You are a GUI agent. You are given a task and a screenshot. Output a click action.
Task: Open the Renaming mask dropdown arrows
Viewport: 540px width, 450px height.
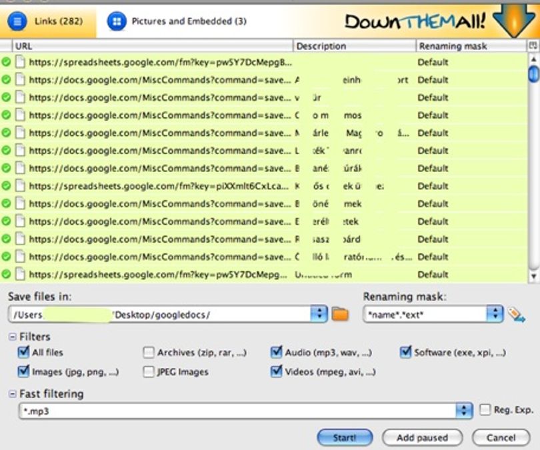[495, 313]
